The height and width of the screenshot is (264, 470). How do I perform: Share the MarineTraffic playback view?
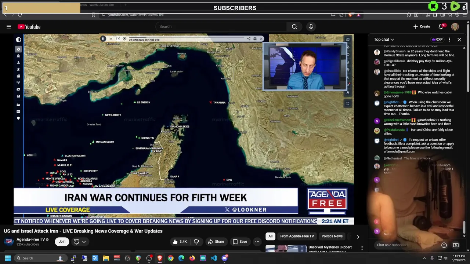click(249, 38)
